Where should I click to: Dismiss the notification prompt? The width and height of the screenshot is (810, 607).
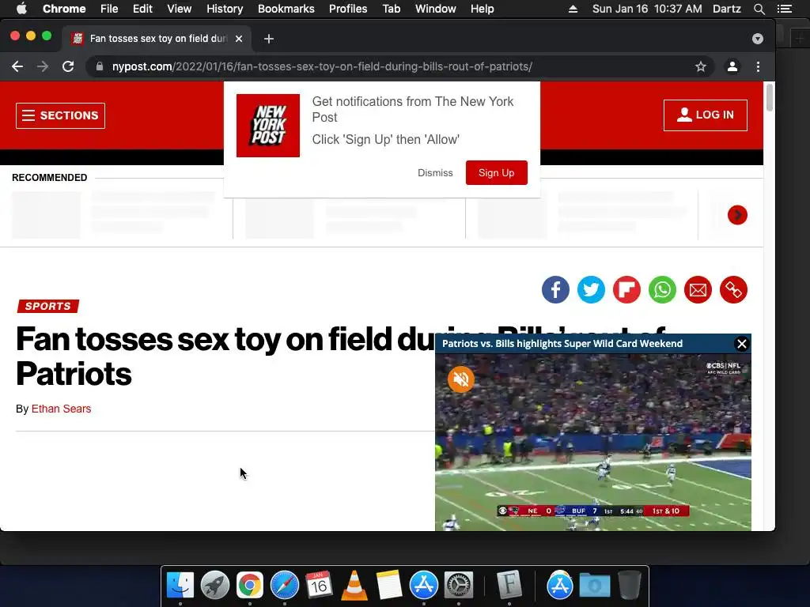coord(435,173)
